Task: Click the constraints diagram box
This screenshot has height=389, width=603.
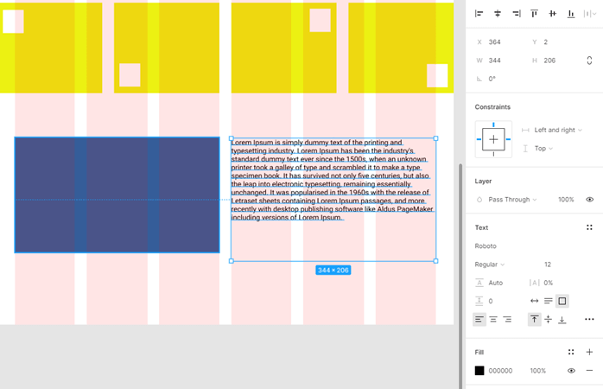Action: 493,139
